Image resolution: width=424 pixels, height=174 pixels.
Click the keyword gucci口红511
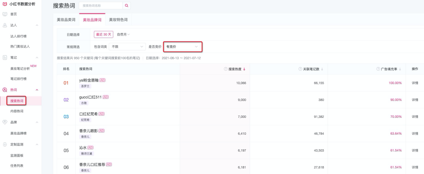(91, 97)
